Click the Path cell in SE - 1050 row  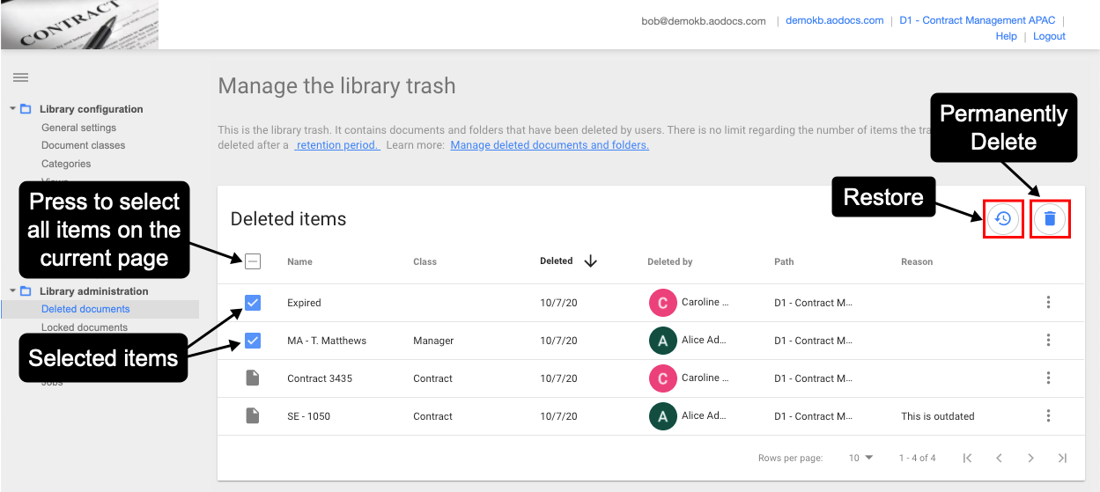point(813,416)
